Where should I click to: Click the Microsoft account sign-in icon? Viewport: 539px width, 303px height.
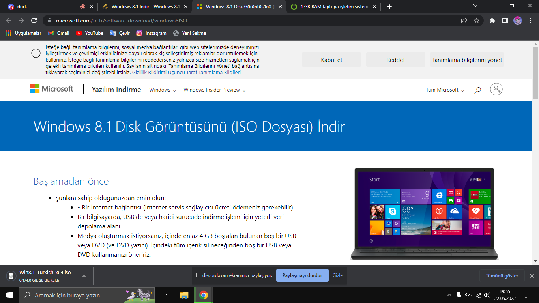(x=496, y=89)
